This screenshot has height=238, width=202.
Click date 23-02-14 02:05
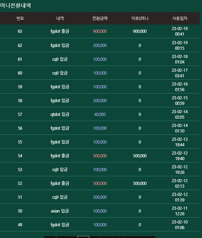[x=180, y=115]
